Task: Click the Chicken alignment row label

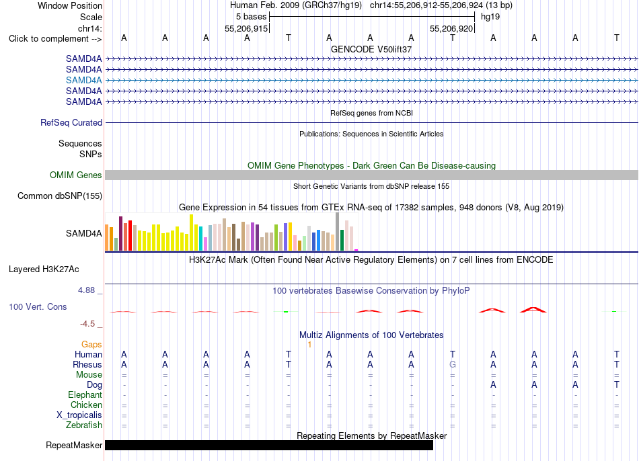Action: click(86, 405)
